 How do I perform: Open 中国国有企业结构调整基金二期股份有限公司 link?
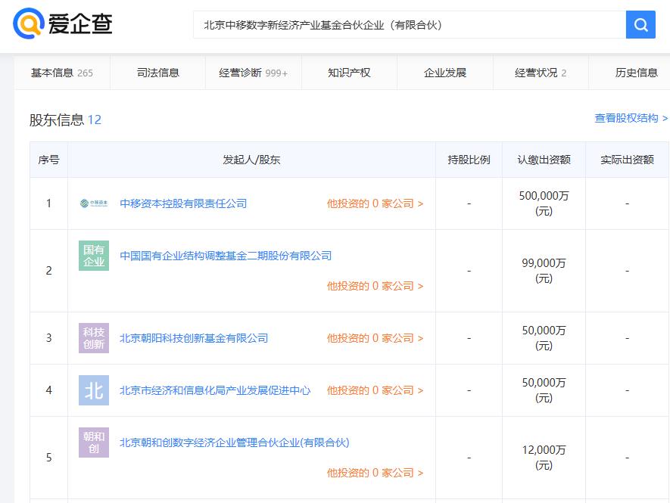226,256
